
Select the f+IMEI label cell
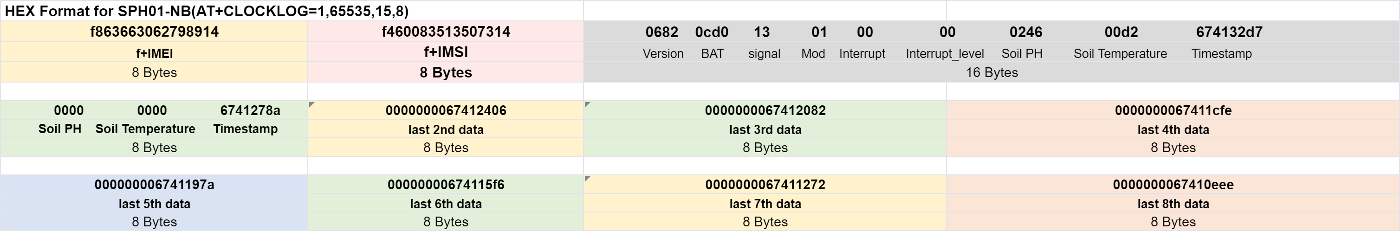click(x=155, y=53)
